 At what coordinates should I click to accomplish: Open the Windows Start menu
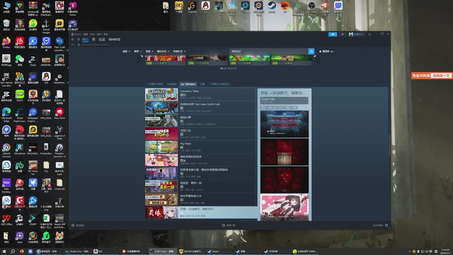point(4,252)
